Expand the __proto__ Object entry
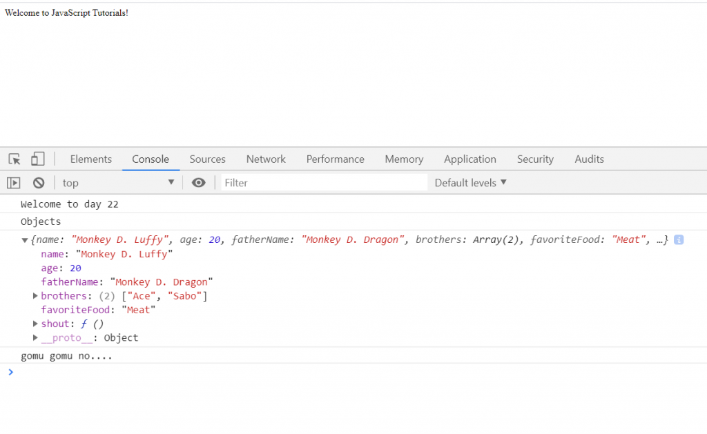707x434 pixels. click(35, 337)
